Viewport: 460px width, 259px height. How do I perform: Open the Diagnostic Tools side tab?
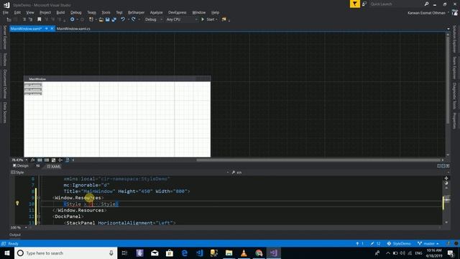pyautogui.click(x=454, y=96)
